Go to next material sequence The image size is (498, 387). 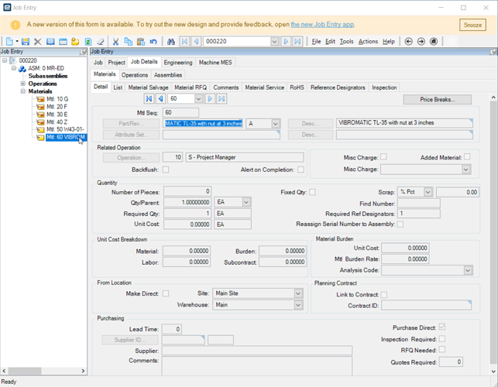pos(210,99)
